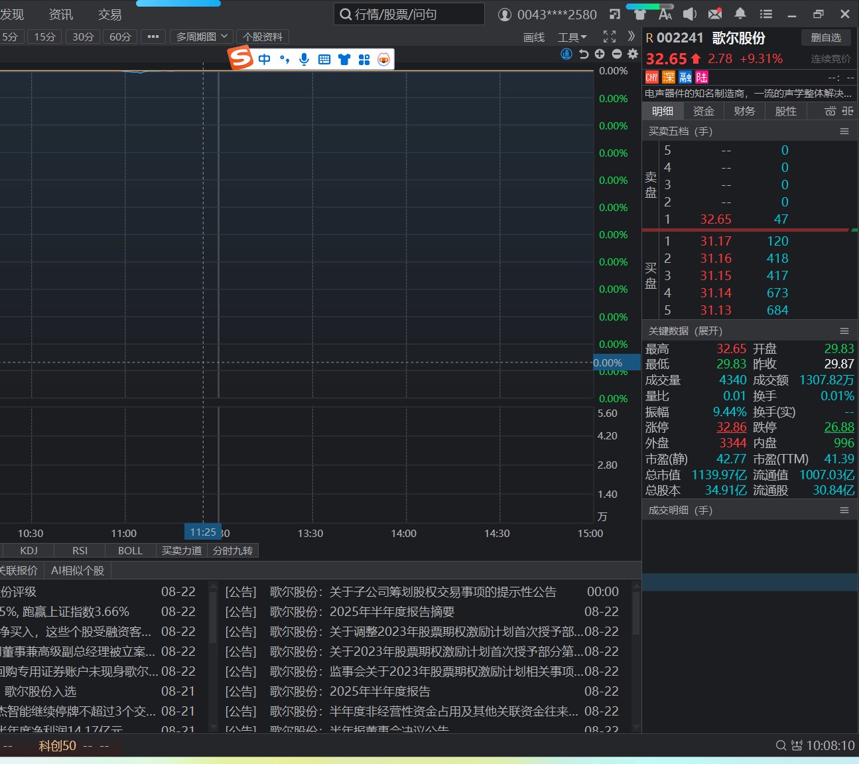Switch to the 明细 tab

663,111
